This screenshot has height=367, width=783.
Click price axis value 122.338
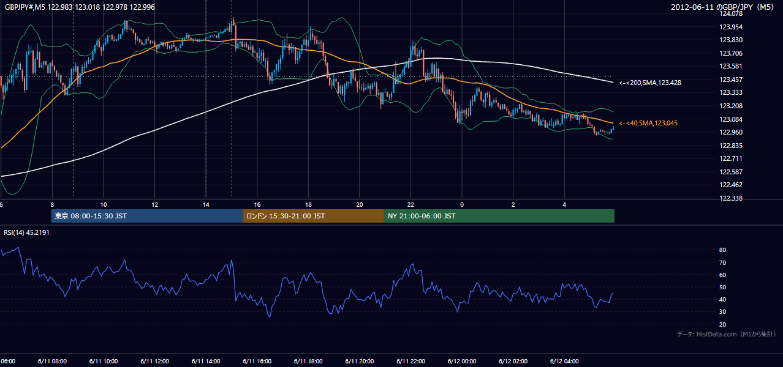732,198
